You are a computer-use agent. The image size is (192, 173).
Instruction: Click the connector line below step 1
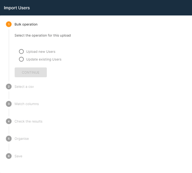tap(9, 55)
